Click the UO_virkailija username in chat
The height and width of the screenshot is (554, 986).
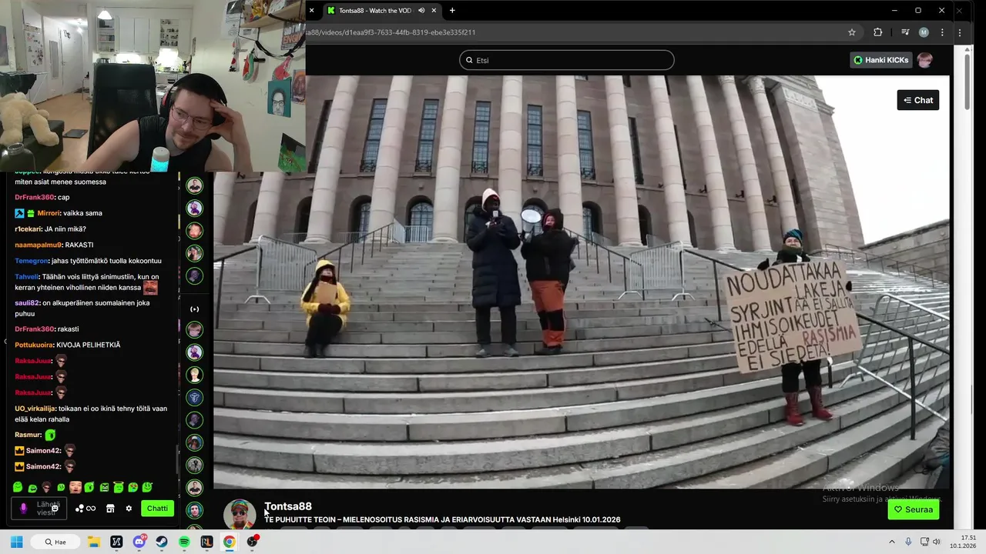pos(35,409)
